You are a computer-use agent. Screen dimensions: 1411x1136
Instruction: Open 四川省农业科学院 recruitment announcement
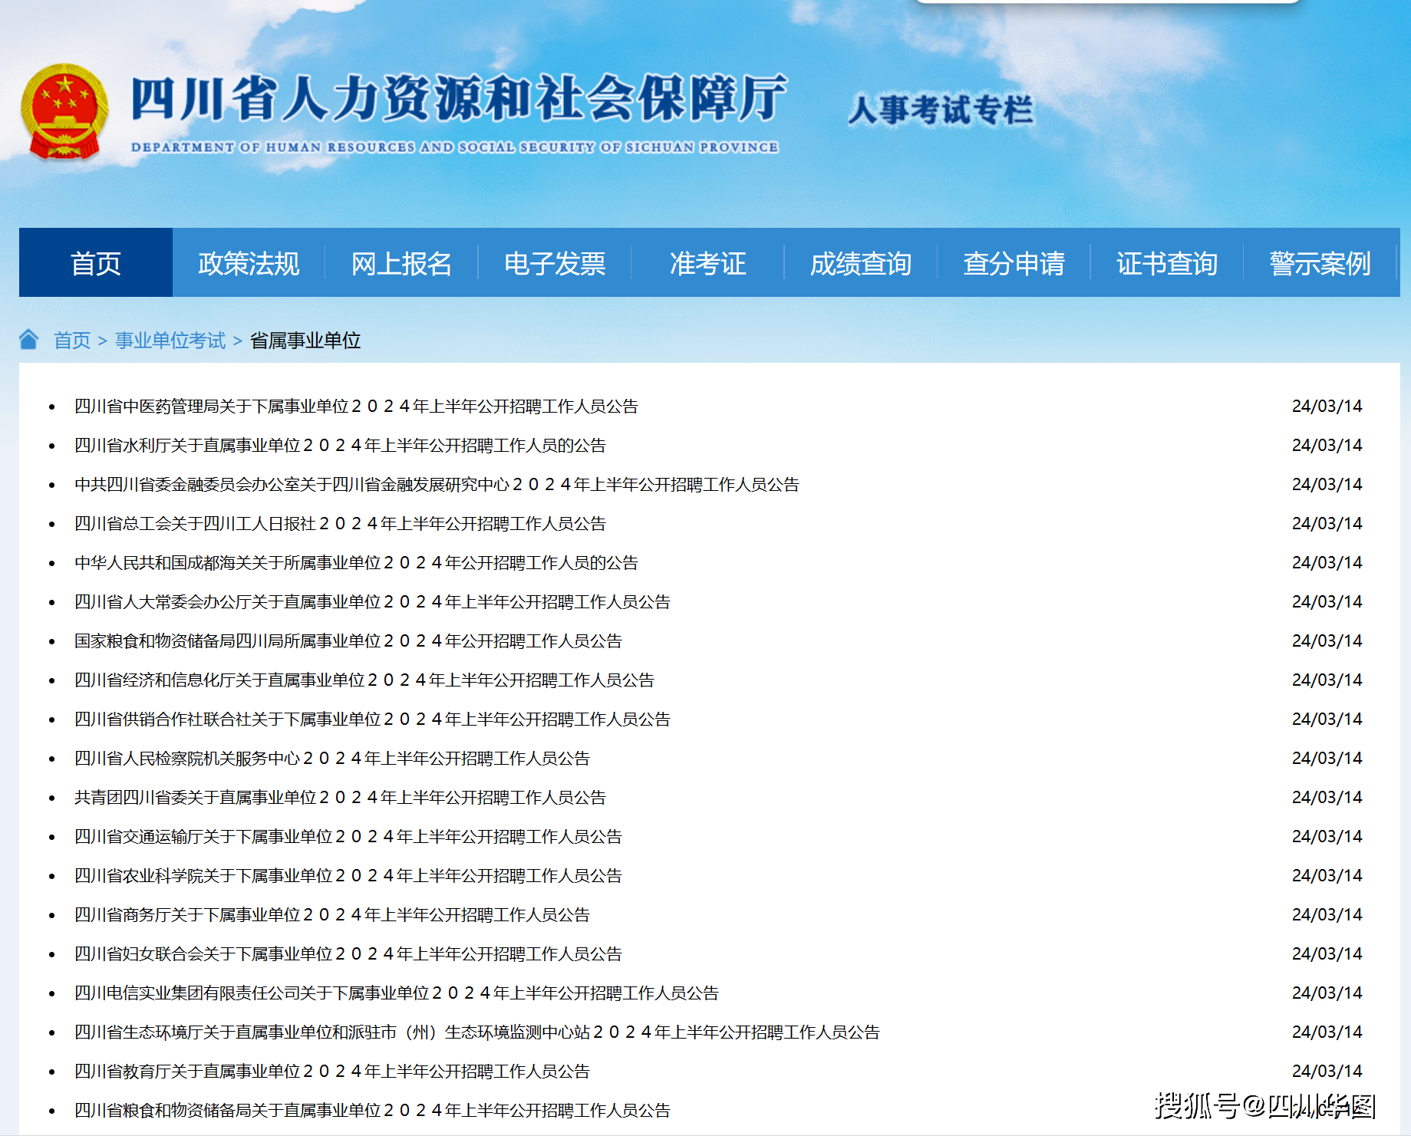pyautogui.click(x=348, y=875)
